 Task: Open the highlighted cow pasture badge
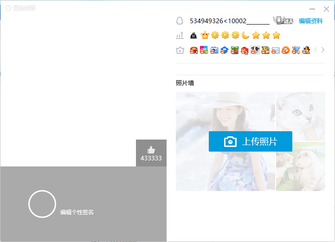[x=255, y=50]
